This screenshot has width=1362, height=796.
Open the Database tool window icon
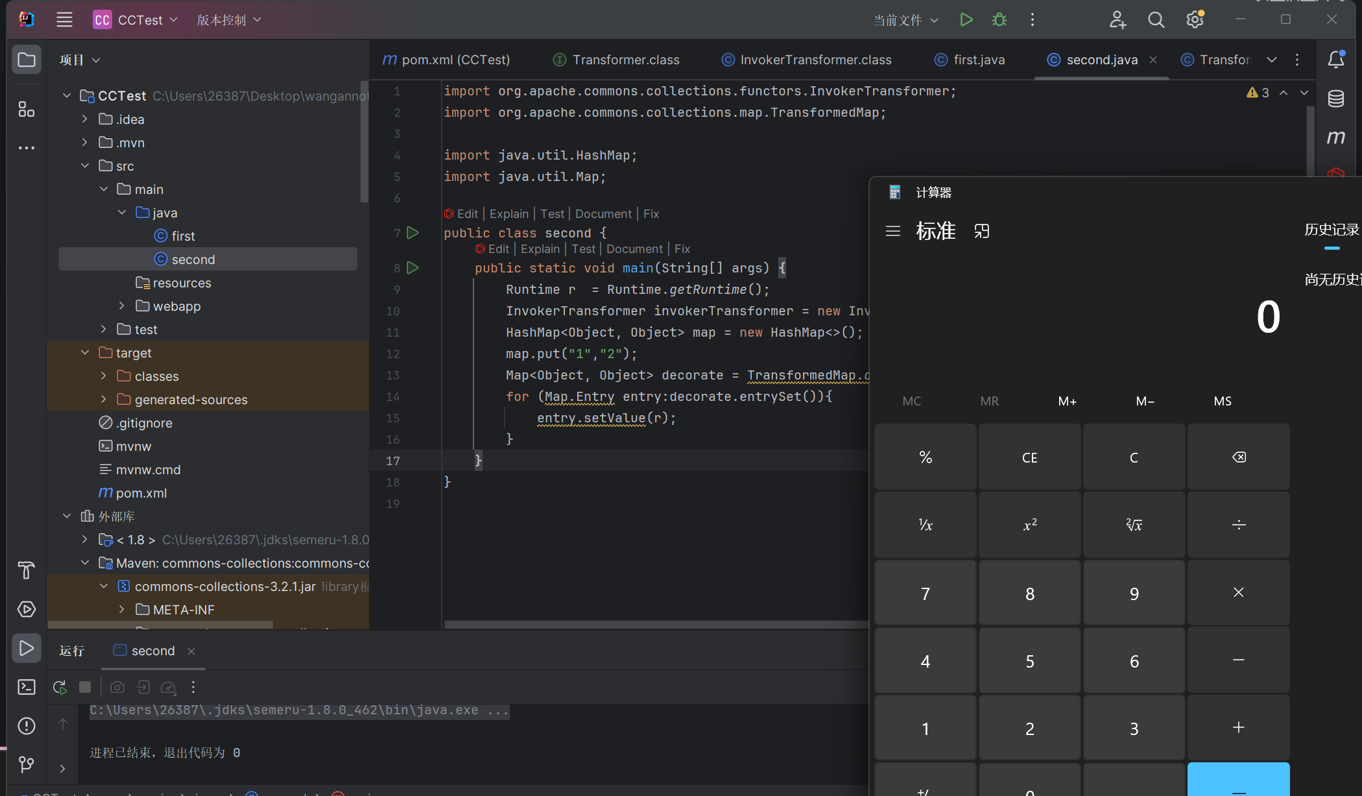(x=1336, y=99)
